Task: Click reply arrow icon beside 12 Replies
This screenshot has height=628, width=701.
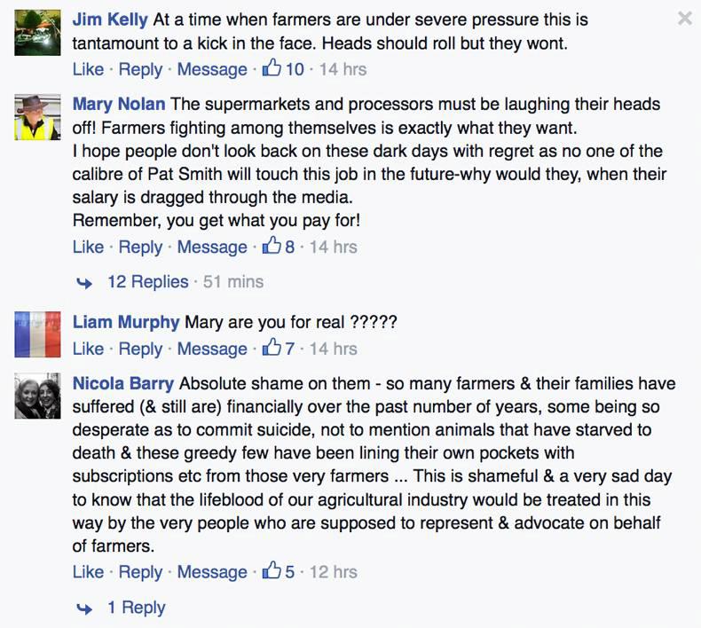Action: pyautogui.click(x=86, y=282)
